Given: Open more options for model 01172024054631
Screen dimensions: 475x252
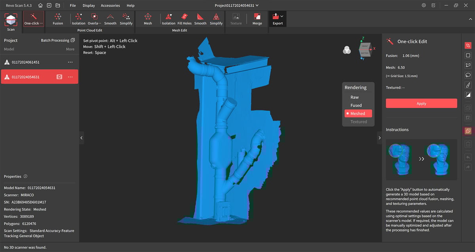Looking at the screenshot, I should point(70,77).
